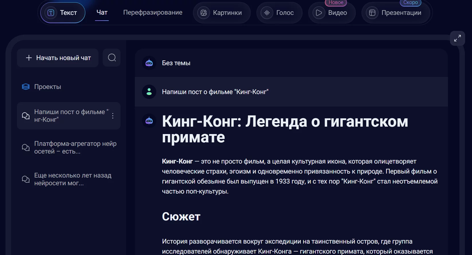
Task: Select the Текст mode button
Action: (63, 13)
